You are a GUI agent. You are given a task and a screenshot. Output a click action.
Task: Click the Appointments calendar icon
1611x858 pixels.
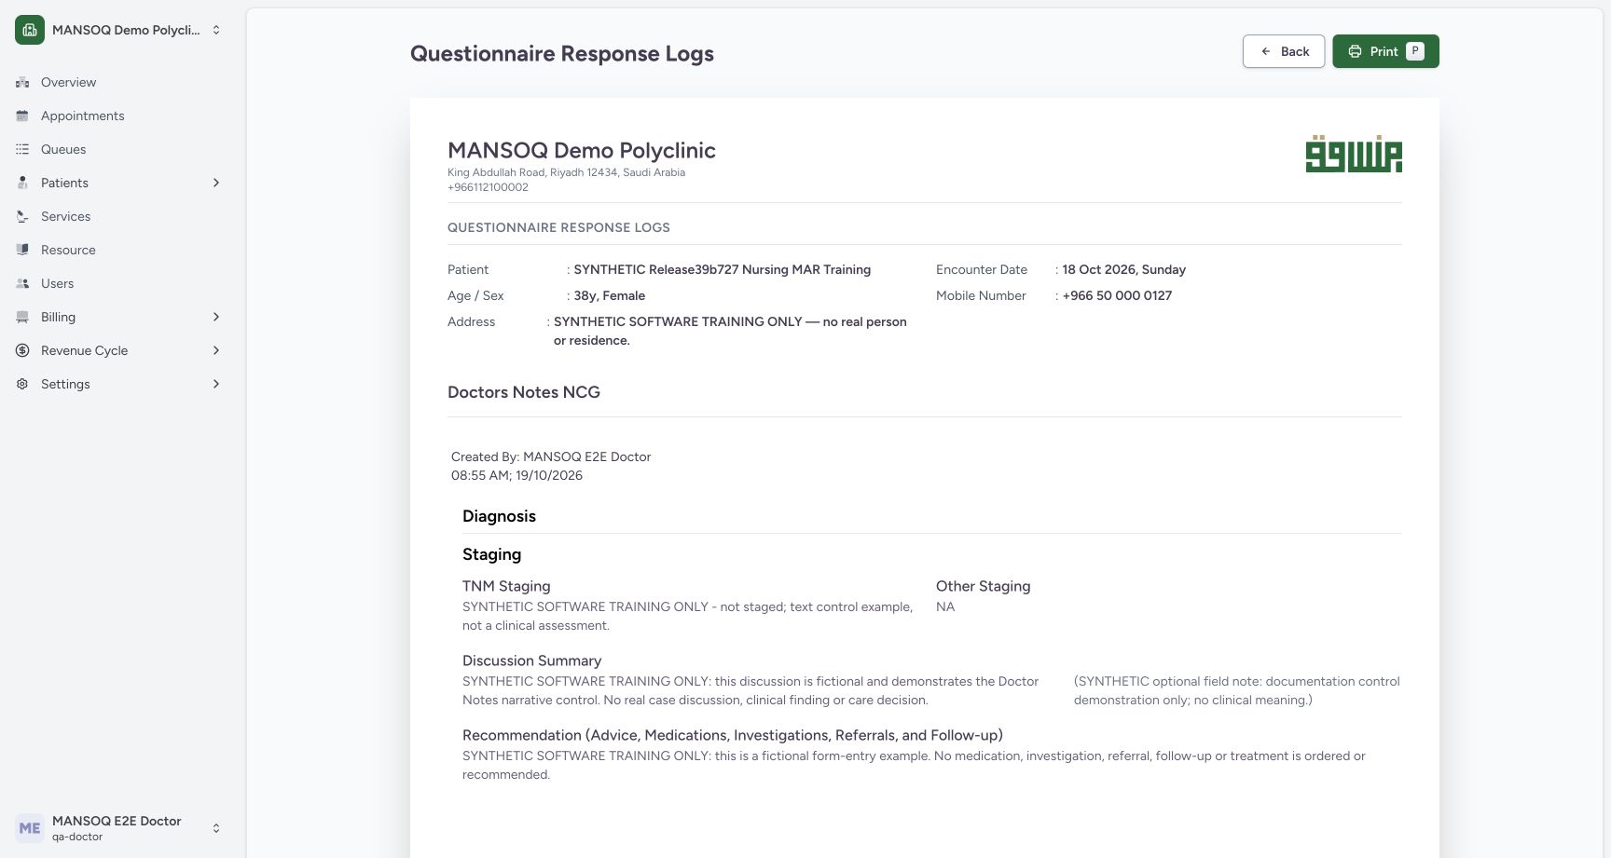click(22, 116)
